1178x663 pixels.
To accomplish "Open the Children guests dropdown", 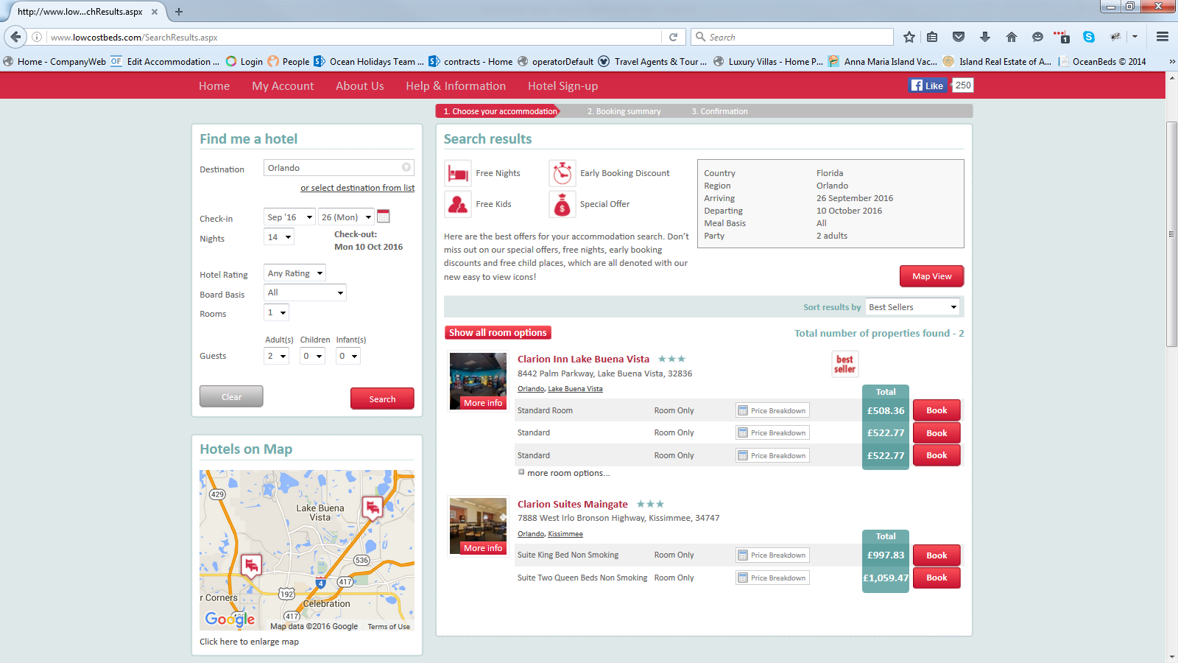I will point(312,356).
